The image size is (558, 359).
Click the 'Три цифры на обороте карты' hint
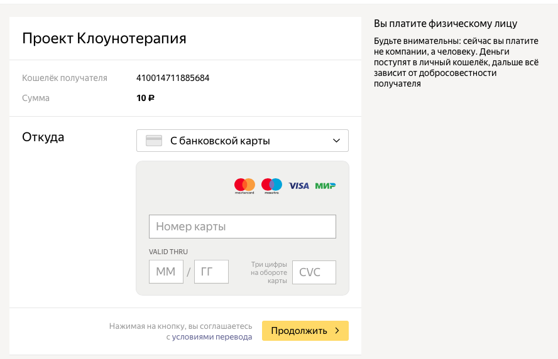(269, 272)
